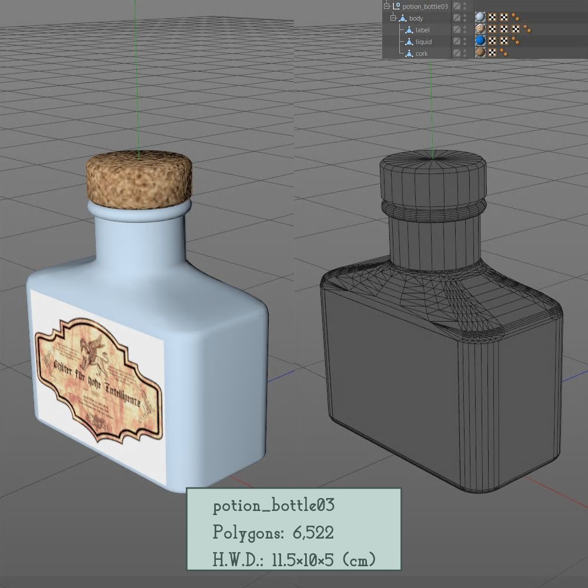Toggle visibility dots of label object

click(x=465, y=29)
